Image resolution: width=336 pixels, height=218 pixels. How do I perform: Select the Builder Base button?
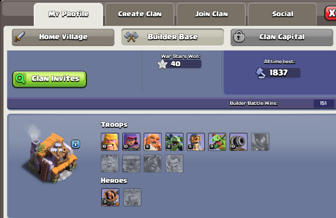tap(173, 37)
